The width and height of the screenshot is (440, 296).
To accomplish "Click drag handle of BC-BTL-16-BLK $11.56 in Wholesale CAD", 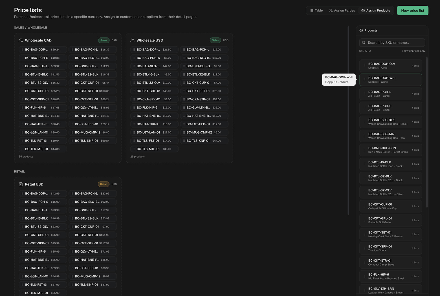I will [23, 74].
